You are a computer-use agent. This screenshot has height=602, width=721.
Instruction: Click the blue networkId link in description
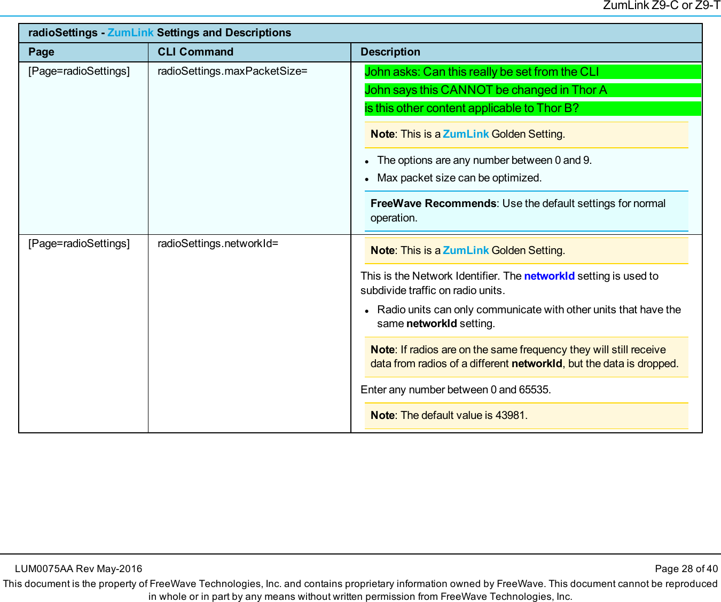tap(549, 276)
